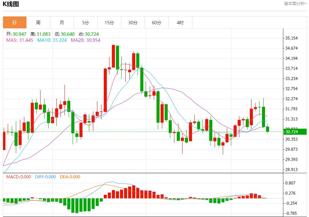Click the MA20 indicator label
309x217 pixels.
86,40
